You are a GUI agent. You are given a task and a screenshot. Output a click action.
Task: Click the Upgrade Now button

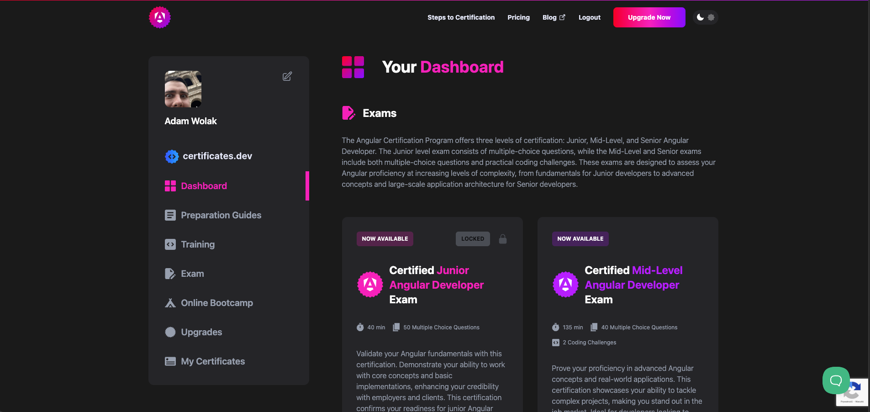tap(649, 17)
